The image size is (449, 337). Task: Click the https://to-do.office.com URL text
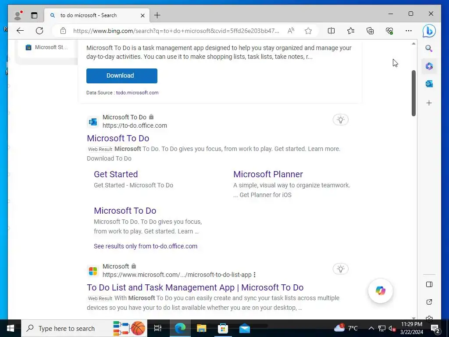(x=135, y=125)
